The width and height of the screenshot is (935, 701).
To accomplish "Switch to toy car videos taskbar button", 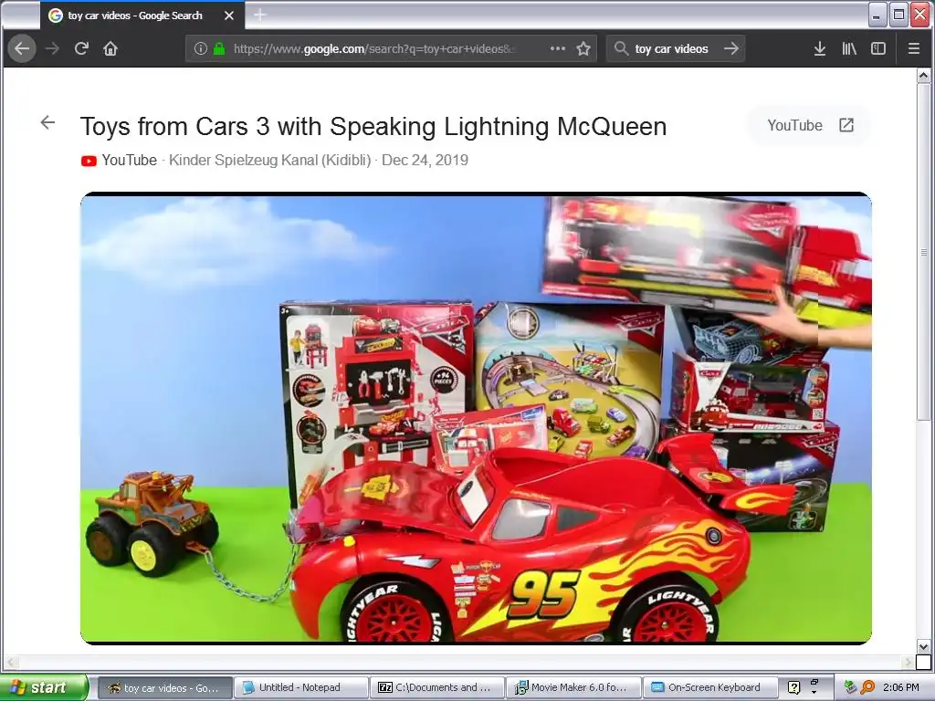I will pos(164,688).
